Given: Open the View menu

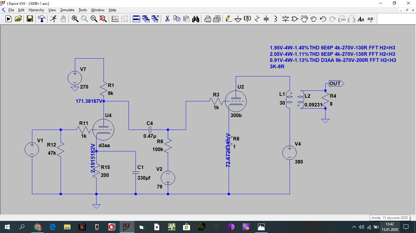Looking at the screenshot, I should (52, 10).
